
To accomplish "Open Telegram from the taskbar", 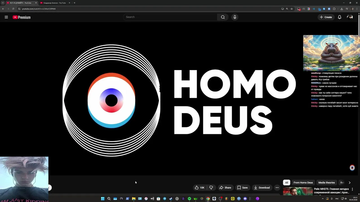I will tap(165, 199).
